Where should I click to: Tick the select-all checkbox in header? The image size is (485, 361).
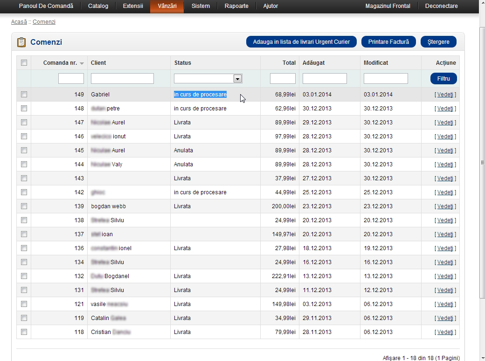24,63
